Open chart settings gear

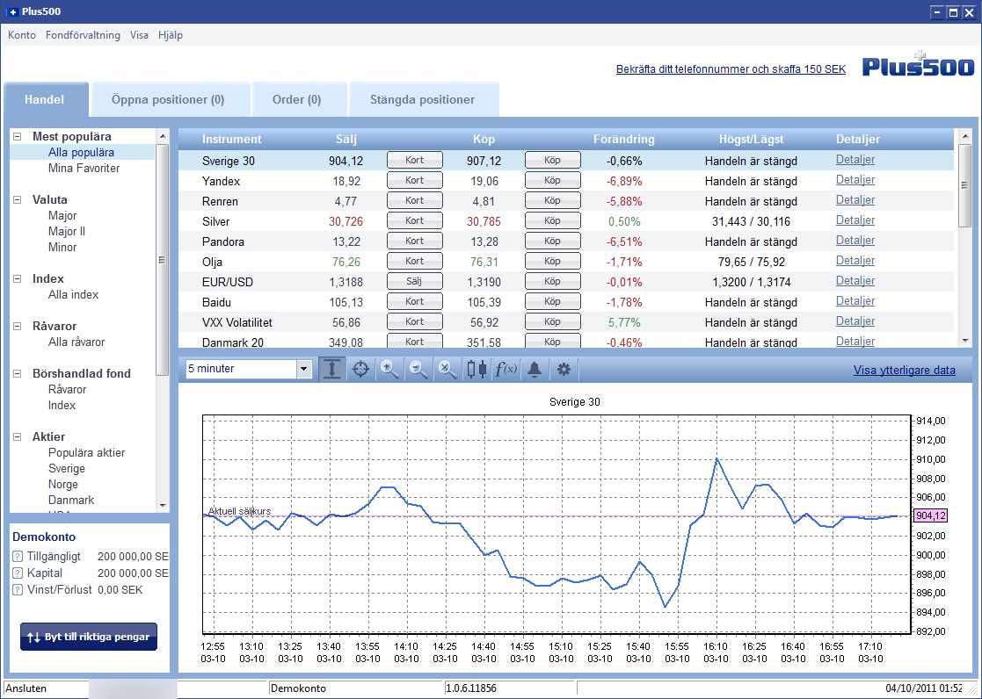pyautogui.click(x=564, y=369)
